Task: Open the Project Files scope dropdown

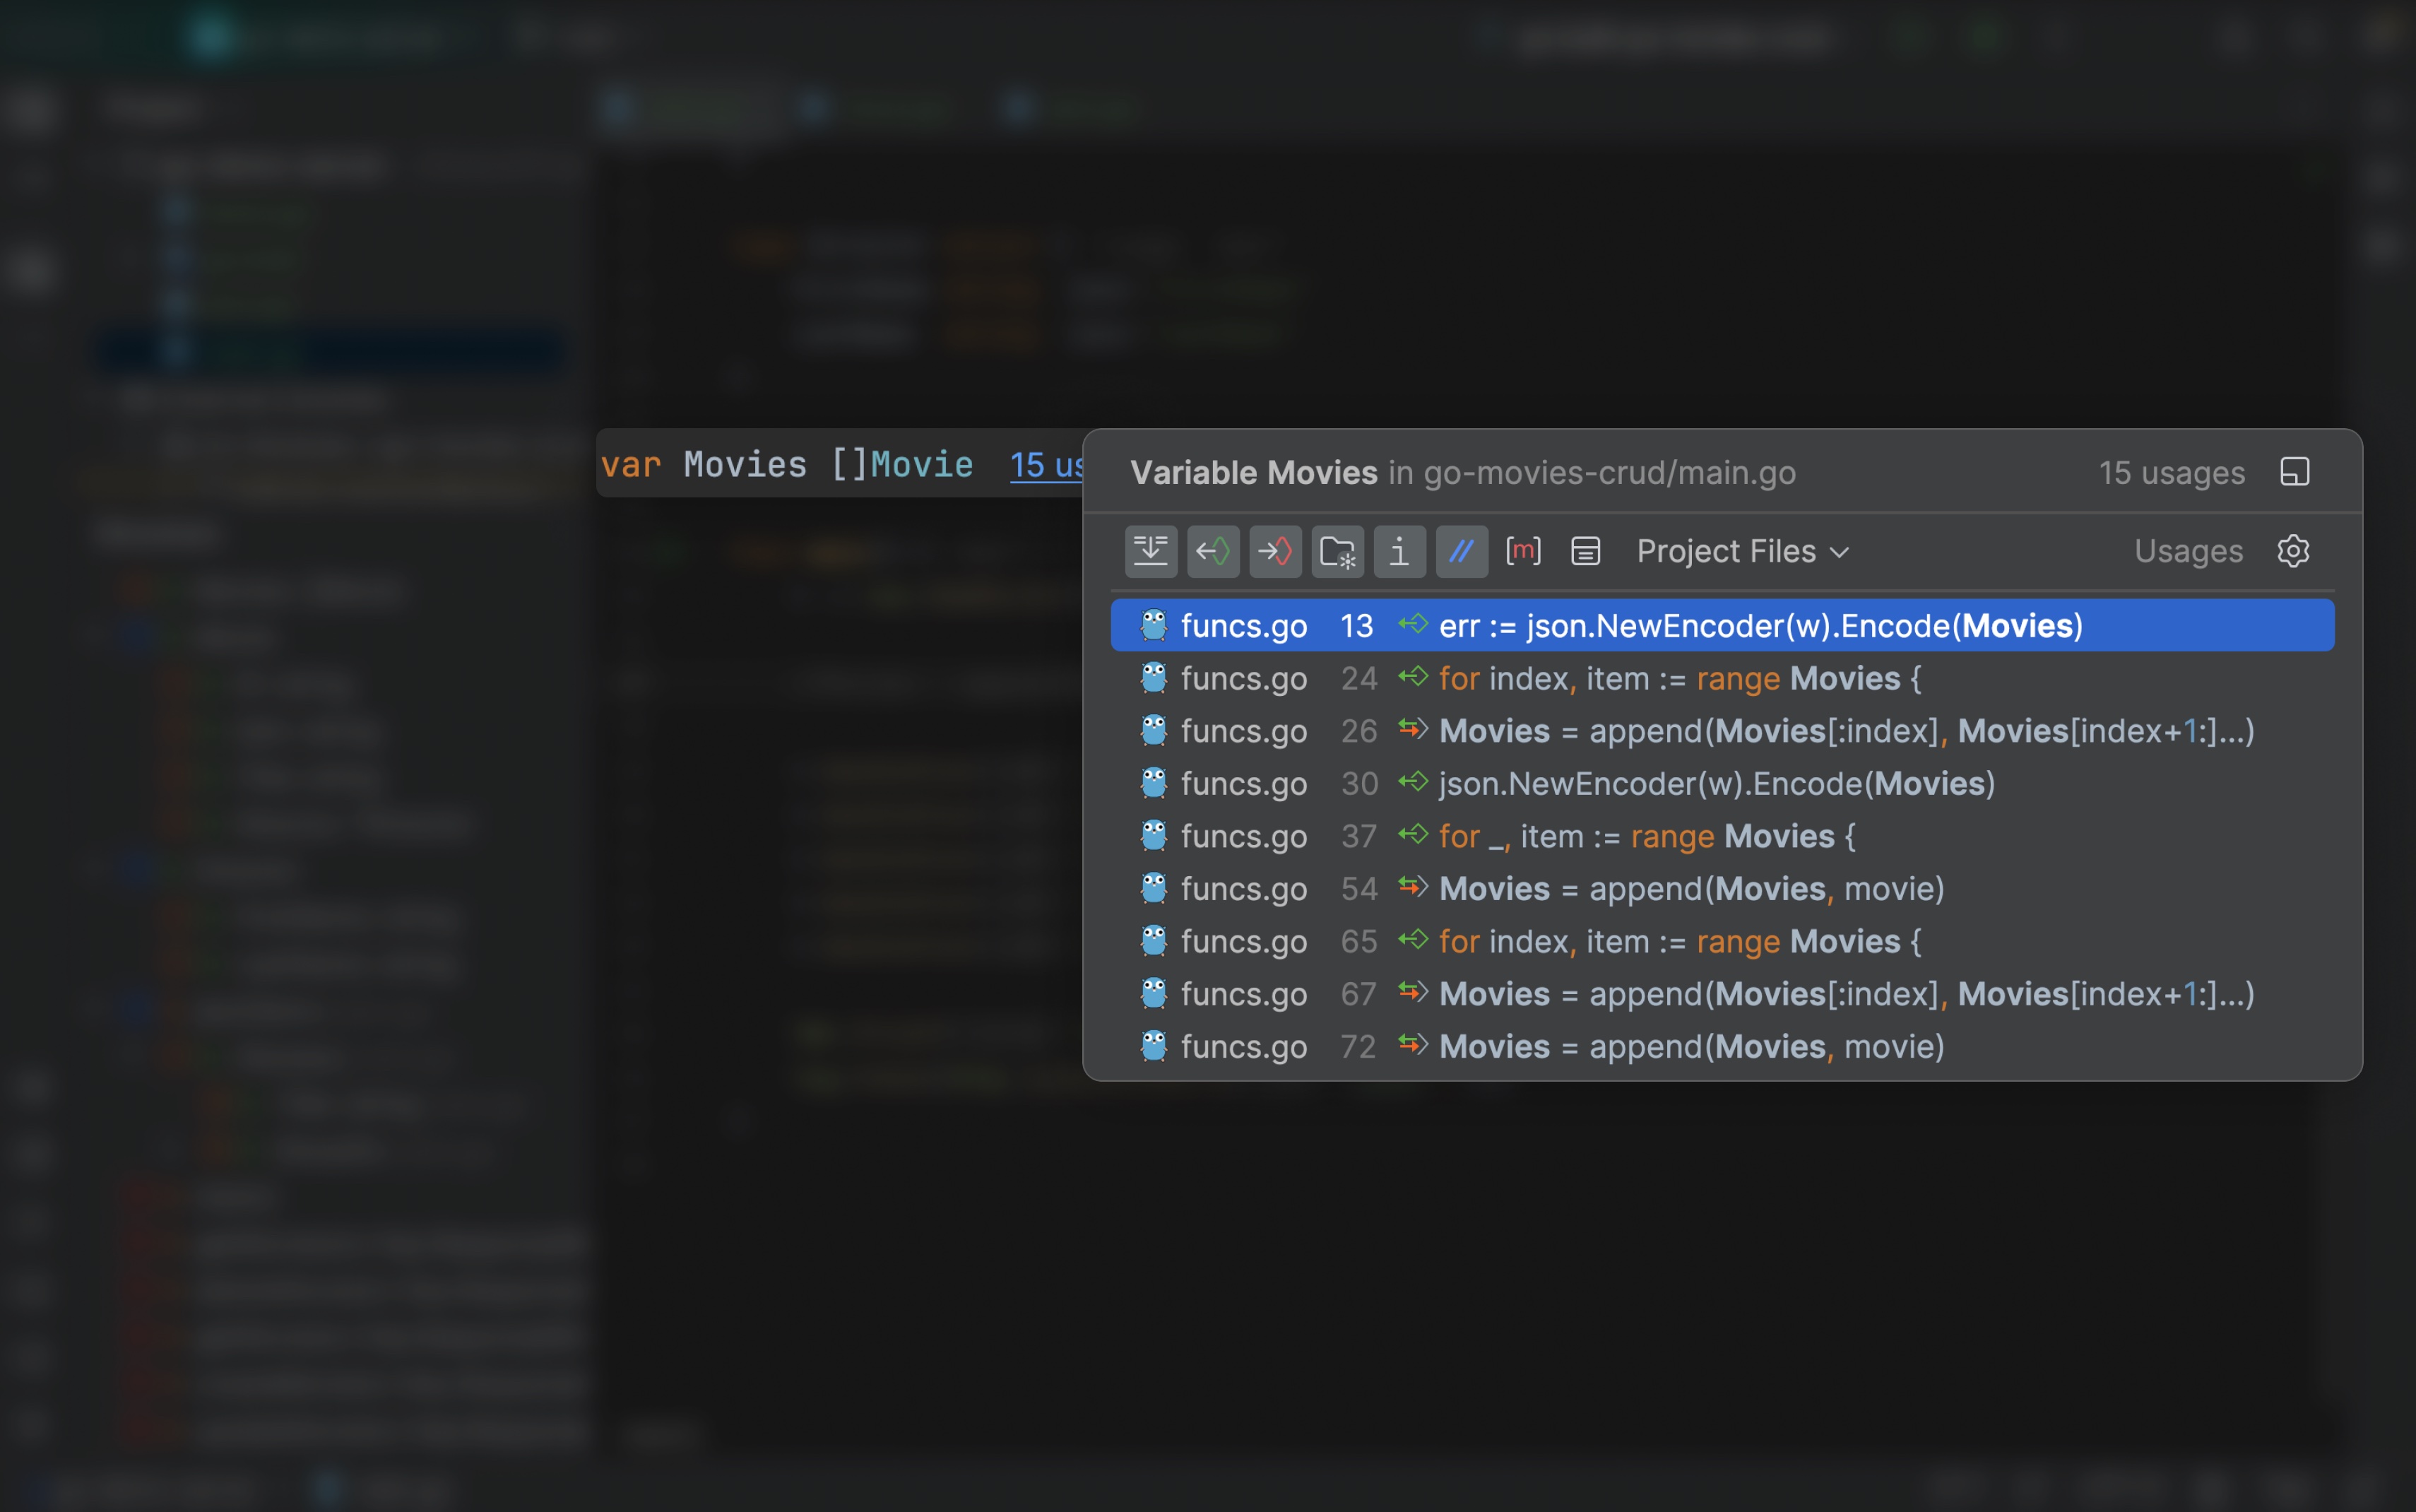Action: [1740, 551]
